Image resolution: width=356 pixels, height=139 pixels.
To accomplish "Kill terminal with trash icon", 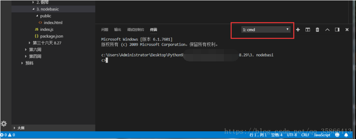I will pos(317,29).
